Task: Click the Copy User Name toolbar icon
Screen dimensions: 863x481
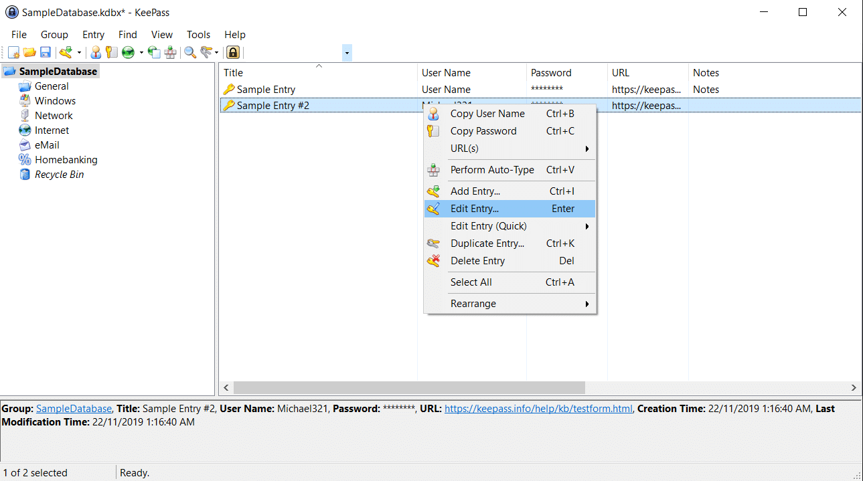Action: point(96,52)
